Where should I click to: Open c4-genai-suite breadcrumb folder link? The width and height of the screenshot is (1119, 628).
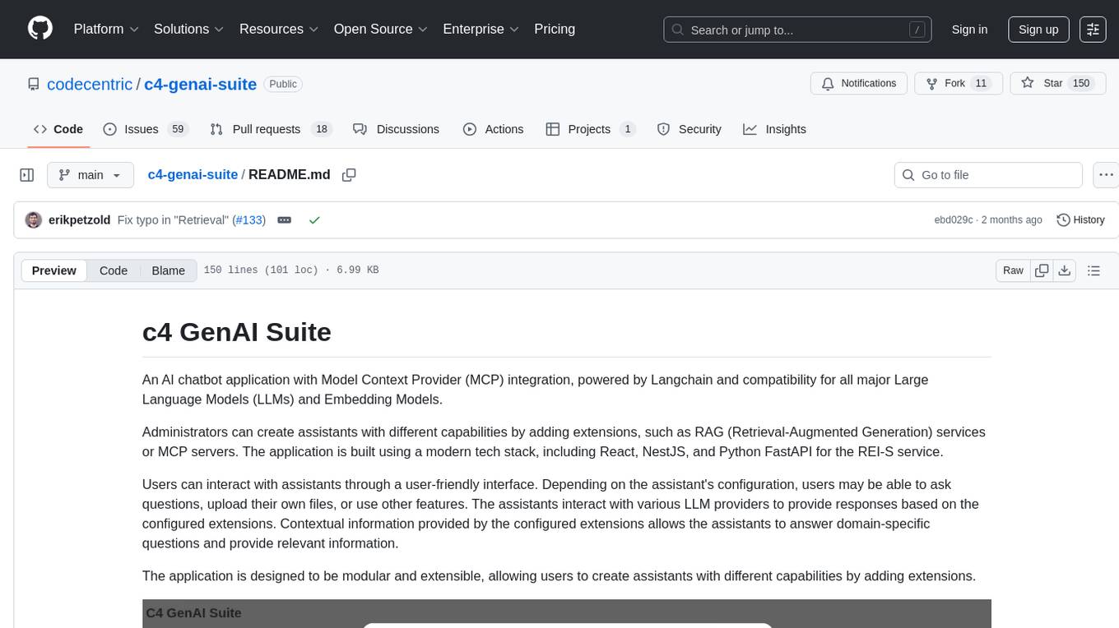click(193, 175)
